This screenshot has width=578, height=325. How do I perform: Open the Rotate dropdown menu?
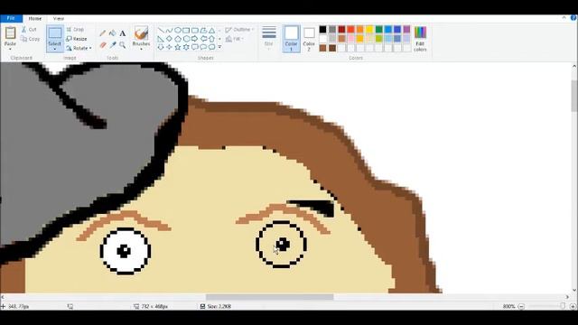click(79, 48)
